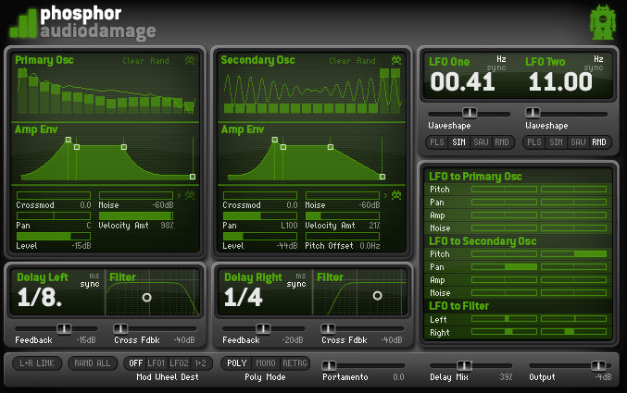Click the Primary Osc invader icon

tap(190, 60)
